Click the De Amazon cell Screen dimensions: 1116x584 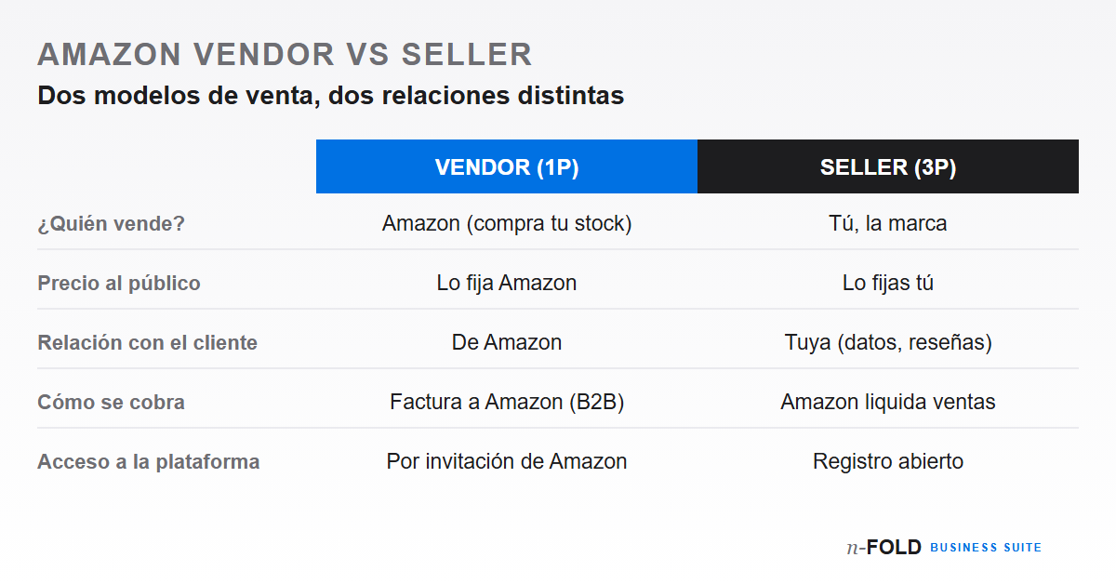coord(507,343)
